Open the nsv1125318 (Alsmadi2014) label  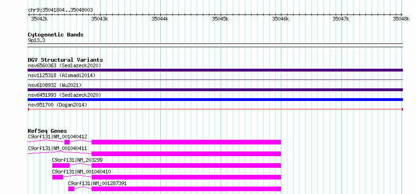(x=62, y=75)
